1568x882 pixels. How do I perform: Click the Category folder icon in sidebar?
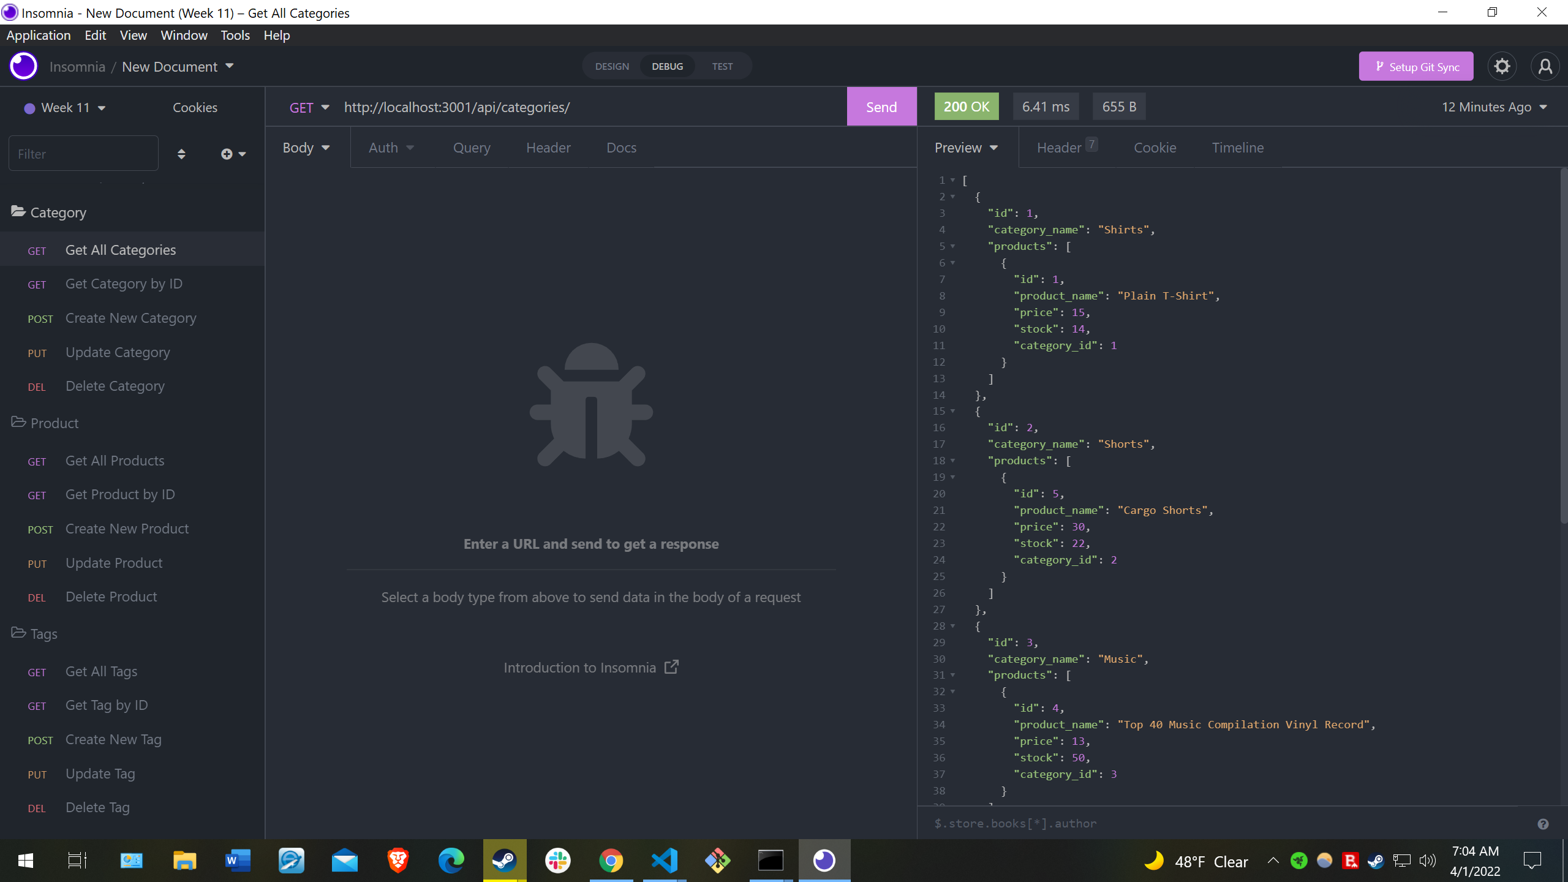point(17,211)
